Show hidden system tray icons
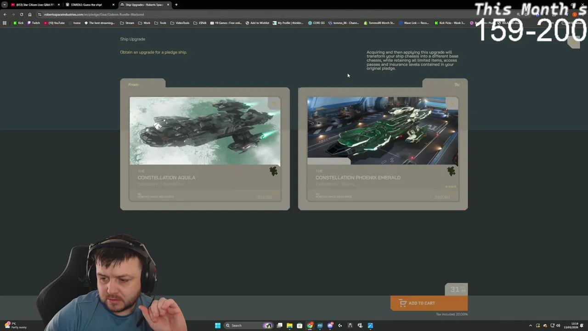 pos(531,325)
